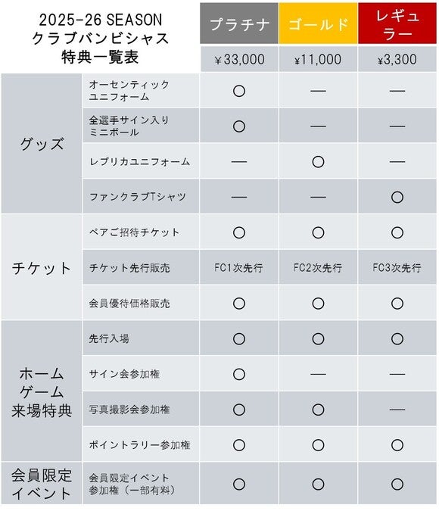Click the circle for レギュラー ファンクラブTシャツ
Viewport: 439px width, 511px height.
point(397,197)
